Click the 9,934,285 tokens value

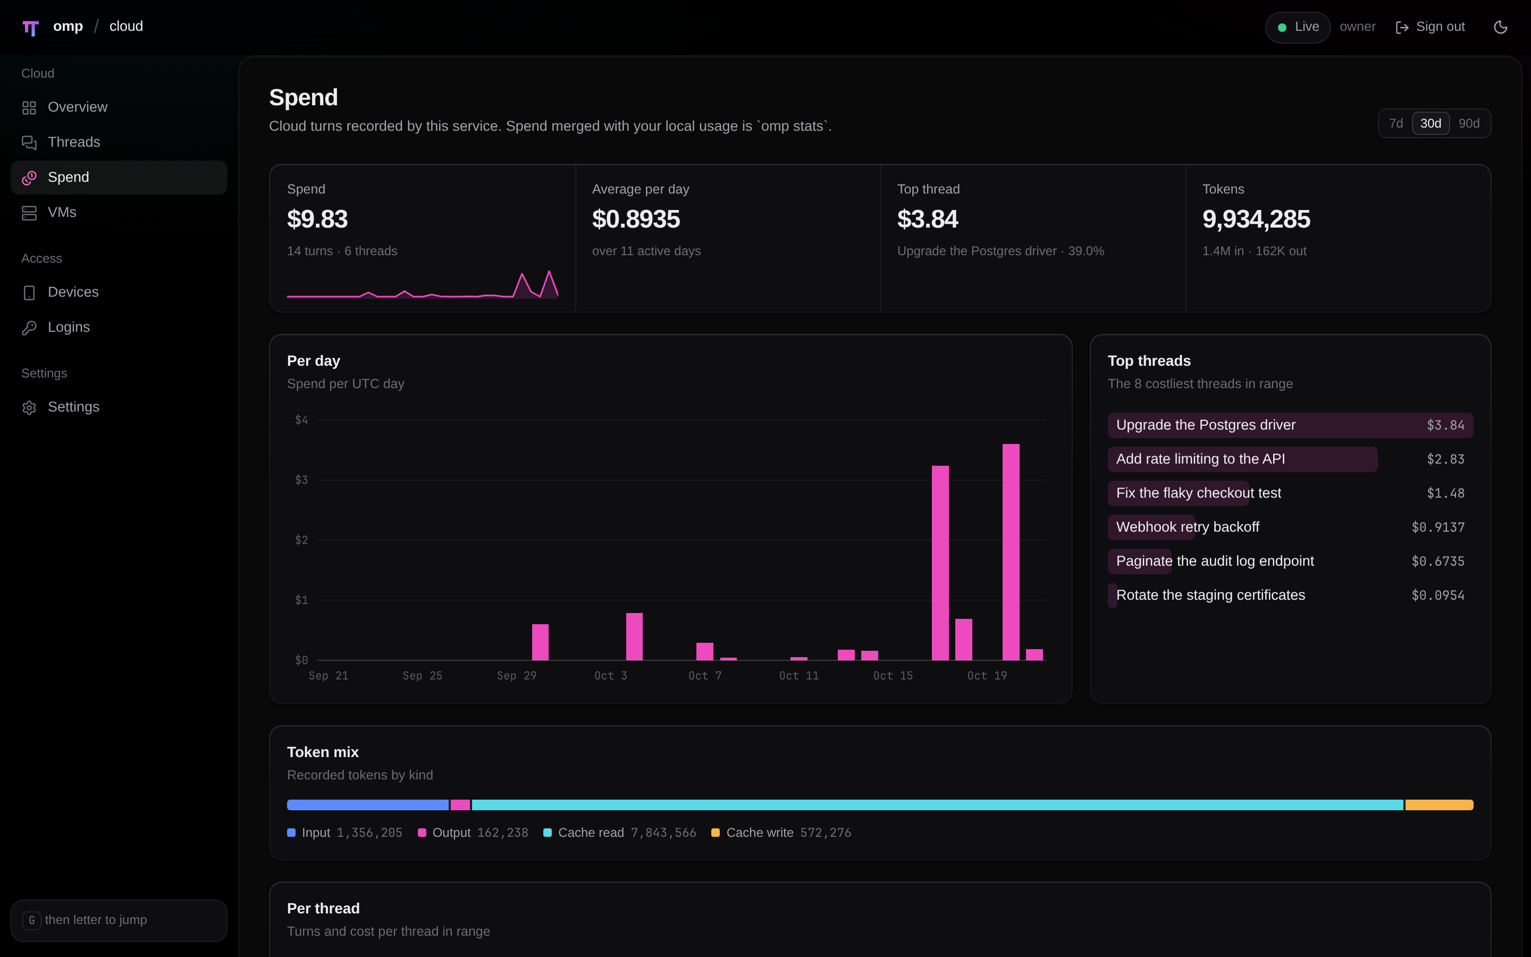point(1256,220)
